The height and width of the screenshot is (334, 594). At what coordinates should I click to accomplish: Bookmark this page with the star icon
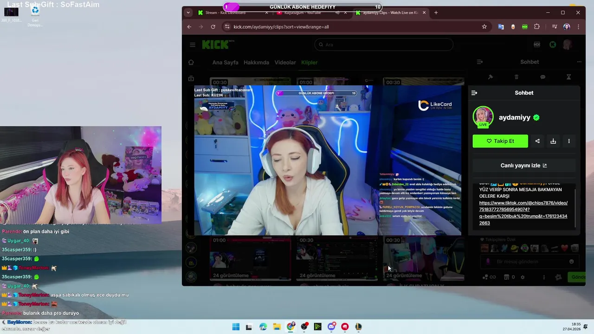pyautogui.click(x=484, y=27)
